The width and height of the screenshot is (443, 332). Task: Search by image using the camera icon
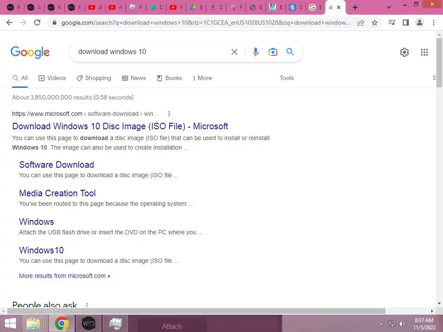point(273,52)
